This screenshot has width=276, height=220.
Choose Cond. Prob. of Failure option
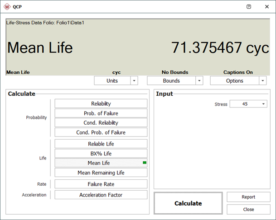tap(101, 132)
